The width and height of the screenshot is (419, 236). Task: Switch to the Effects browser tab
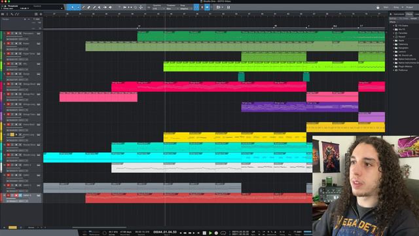(409, 14)
